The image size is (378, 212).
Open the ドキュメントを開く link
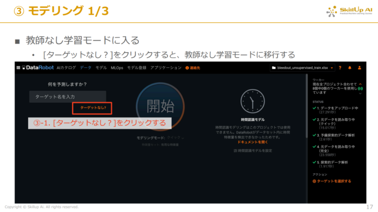click(252, 143)
